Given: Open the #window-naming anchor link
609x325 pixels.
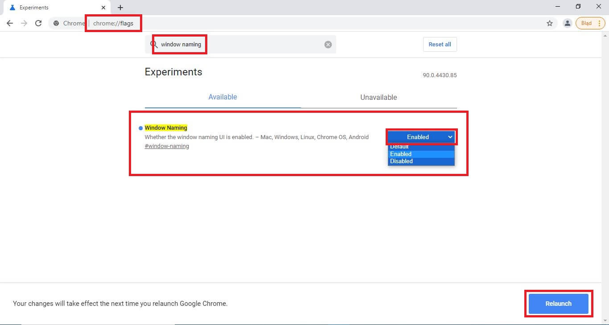Looking at the screenshot, I should click(167, 146).
